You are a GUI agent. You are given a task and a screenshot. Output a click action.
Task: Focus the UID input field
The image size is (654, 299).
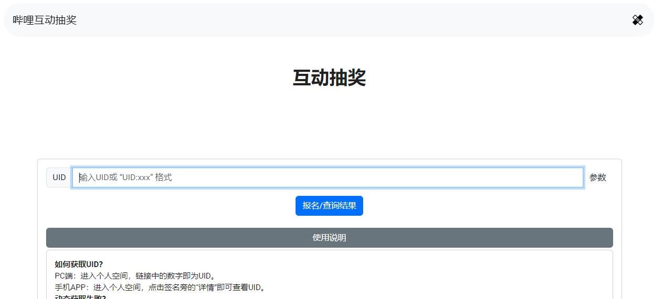328,178
